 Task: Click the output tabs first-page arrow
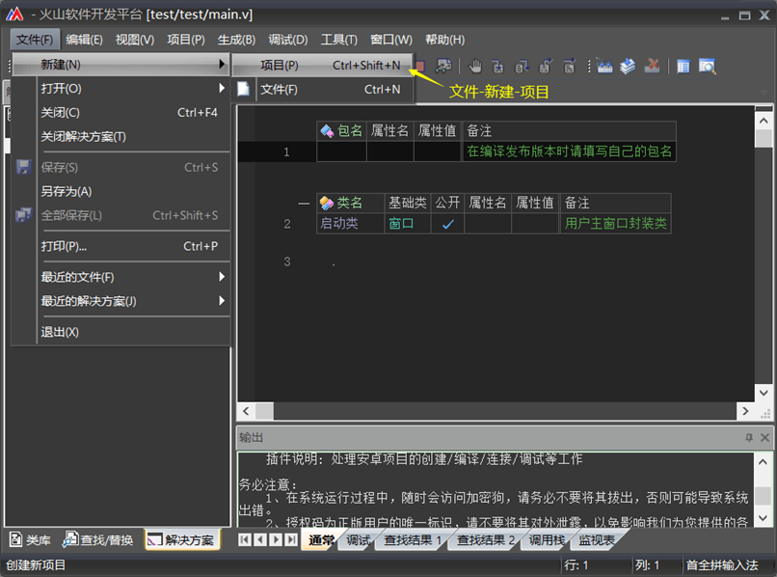point(245,539)
